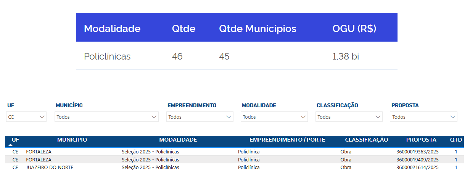Click the QTD column header

[x=456, y=140]
